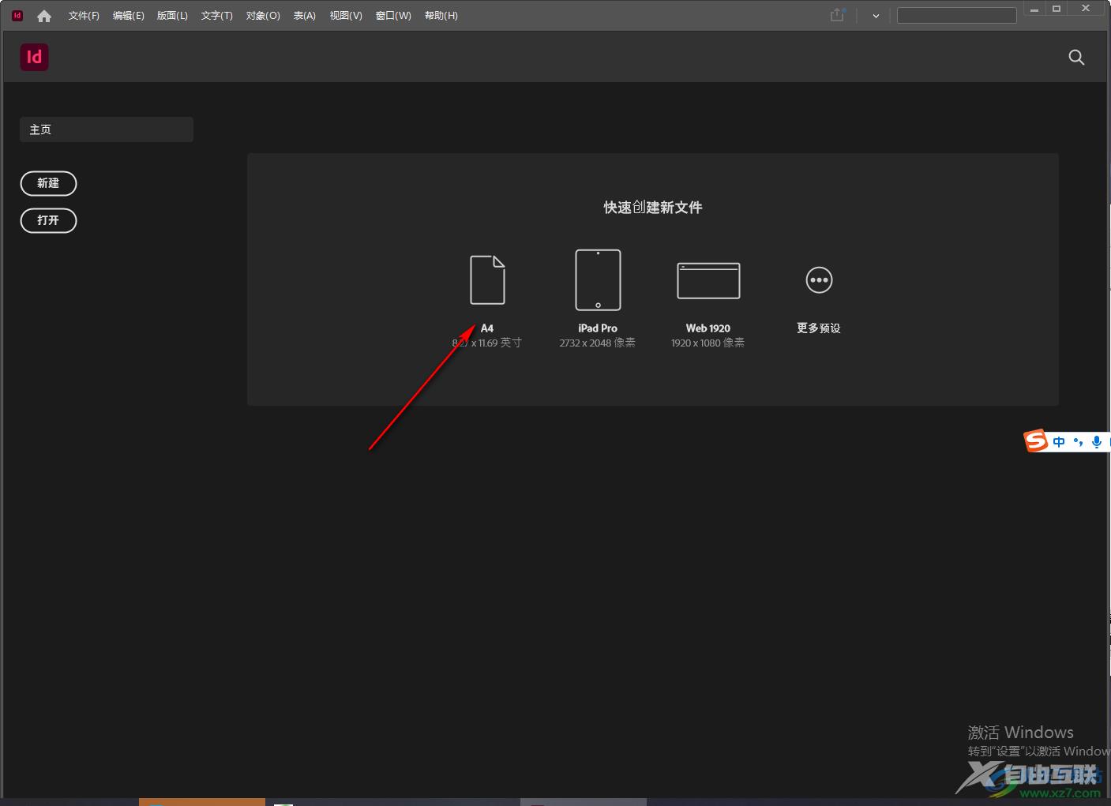Click the small Id app icon in title bar

click(x=17, y=15)
